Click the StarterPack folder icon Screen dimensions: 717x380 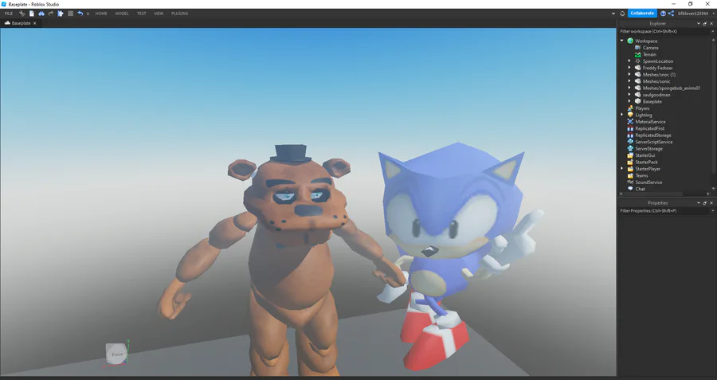click(x=630, y=162)
